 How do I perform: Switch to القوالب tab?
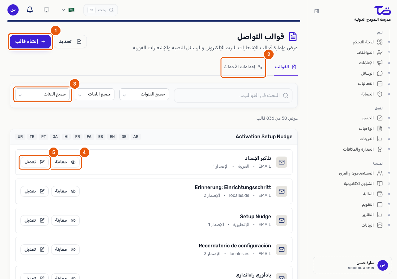[x=286, y=67]
